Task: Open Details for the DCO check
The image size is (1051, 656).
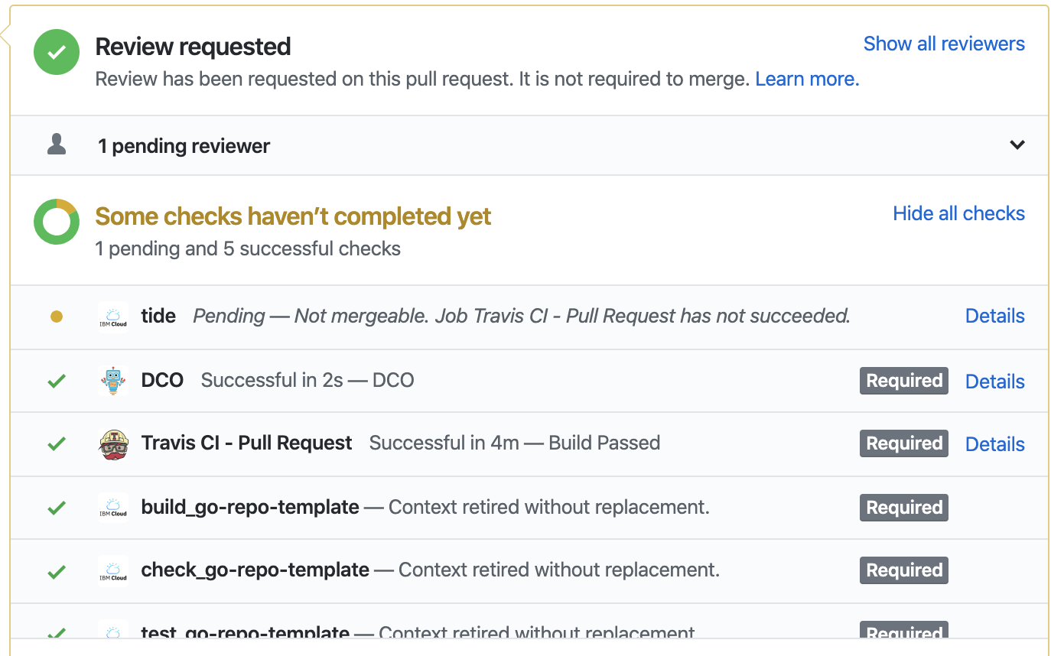Action: (x=994, y=381)
